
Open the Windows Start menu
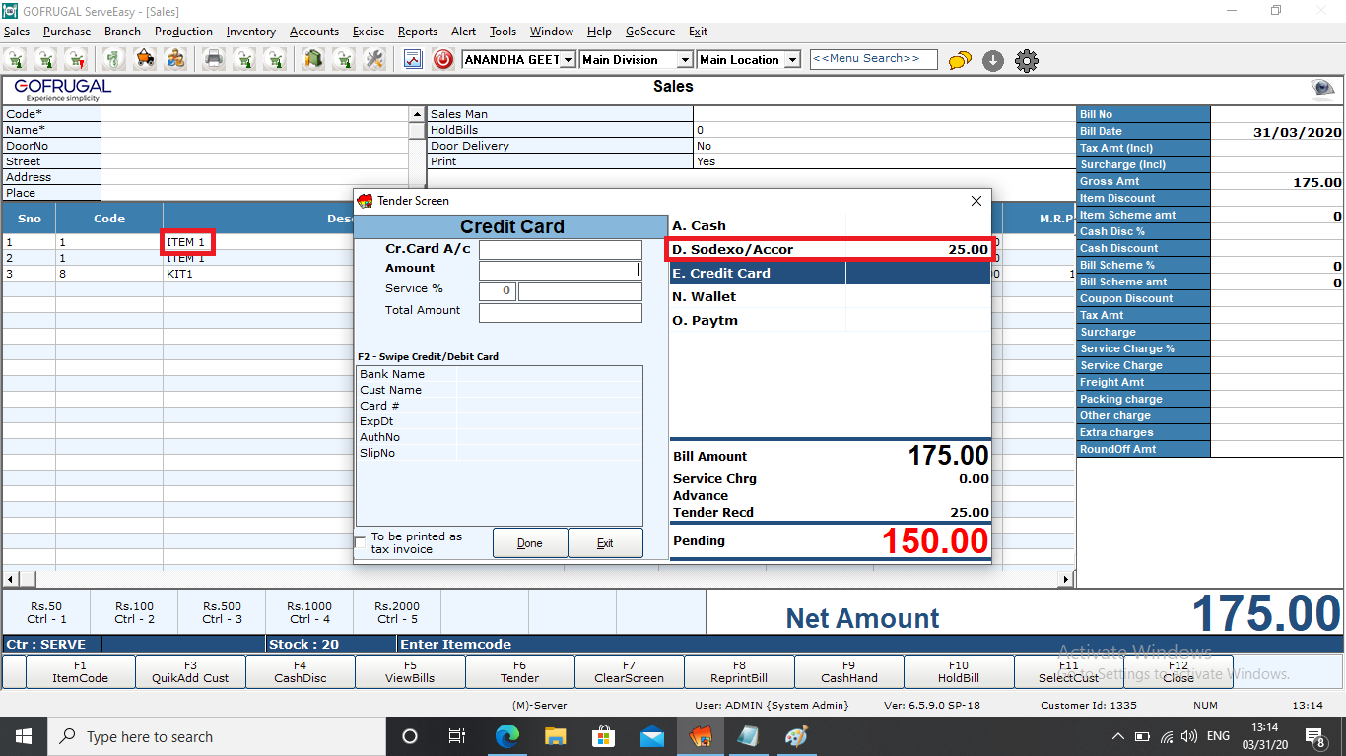(22, 736)
